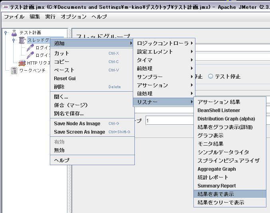Collapse the テスト計画 tree node handle

point(5,32)
